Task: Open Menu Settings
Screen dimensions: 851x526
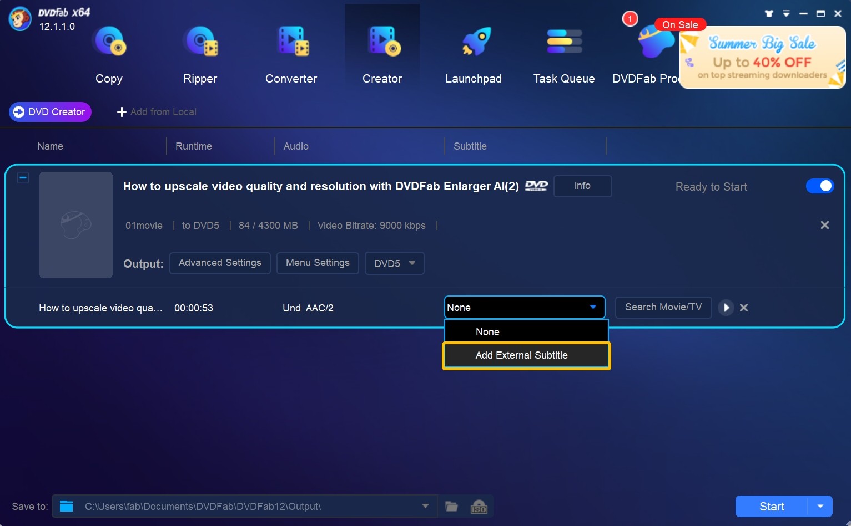Action: pos(318,263)
